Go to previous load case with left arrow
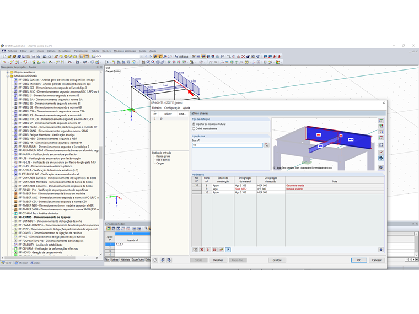 pos(146,56)
